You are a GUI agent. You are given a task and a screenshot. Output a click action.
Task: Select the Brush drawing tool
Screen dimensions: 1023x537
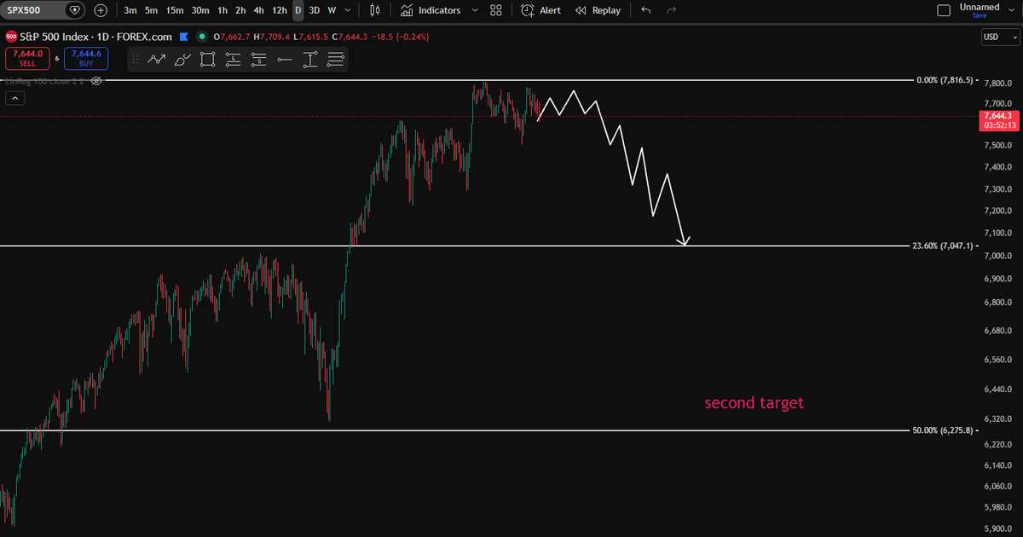pyautogui.click(x=182, y=59)
